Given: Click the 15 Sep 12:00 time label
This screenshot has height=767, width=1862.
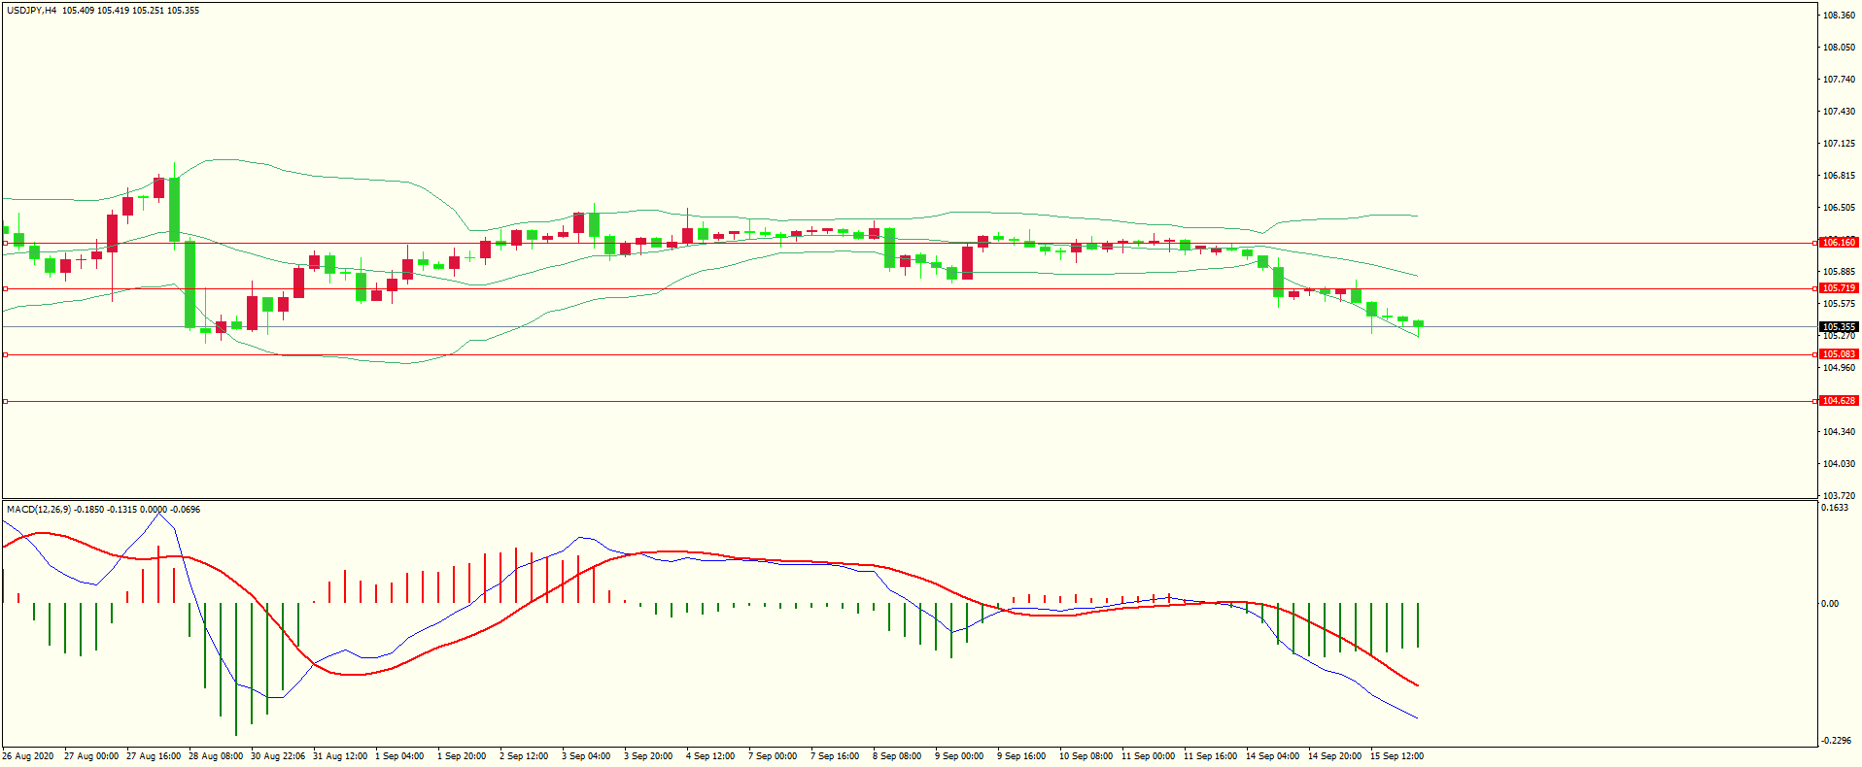Looking at the screenshot, I should (1397, 756).
